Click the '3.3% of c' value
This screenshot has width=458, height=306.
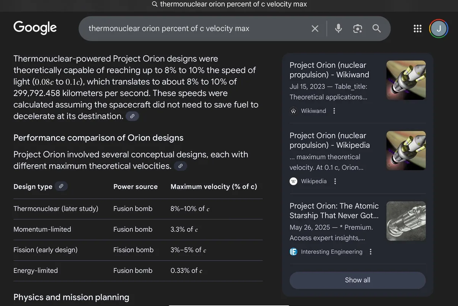(184, 229)
